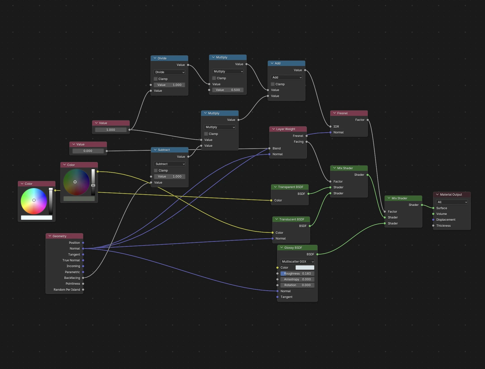Image resolution: width=485 pixels, height=369 pixels.
Task: Click Value 0.500 field in Multiply node
Action: [x=228, y=90]
